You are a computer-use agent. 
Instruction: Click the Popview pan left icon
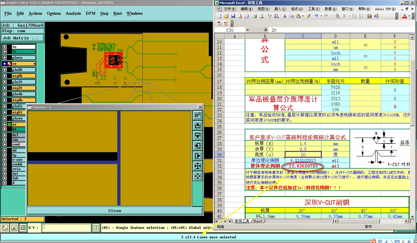[x=198, y=146]
